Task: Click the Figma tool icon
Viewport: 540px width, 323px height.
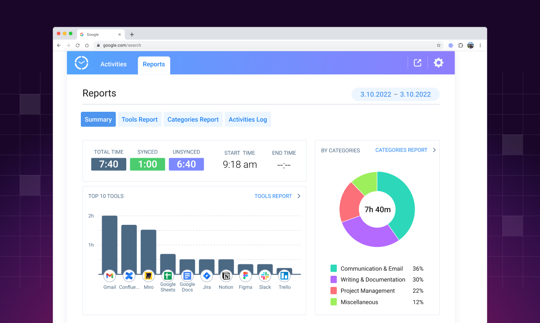Action: point(245,276)
